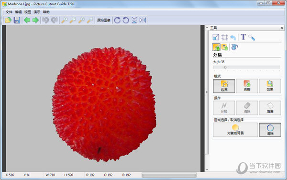Viewport: 287px width, 180px height.
Task: Open the 帮助 menu
Action: (x=46, y=12)
